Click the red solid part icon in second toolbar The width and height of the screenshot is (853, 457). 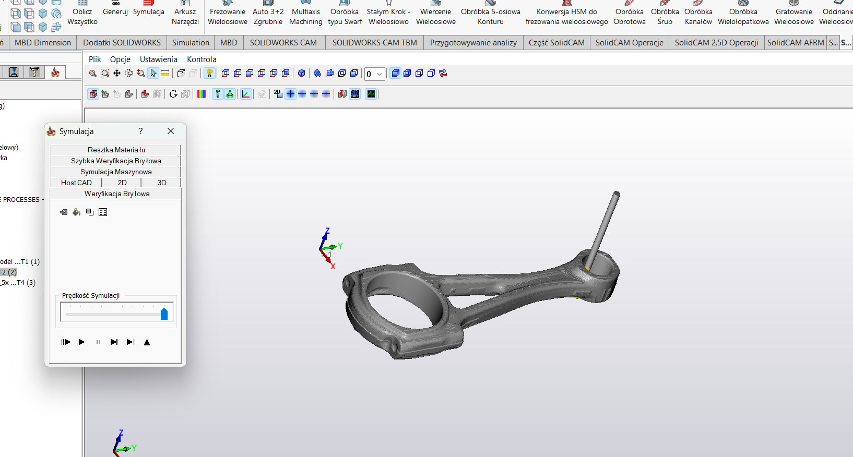click(145, 94)
